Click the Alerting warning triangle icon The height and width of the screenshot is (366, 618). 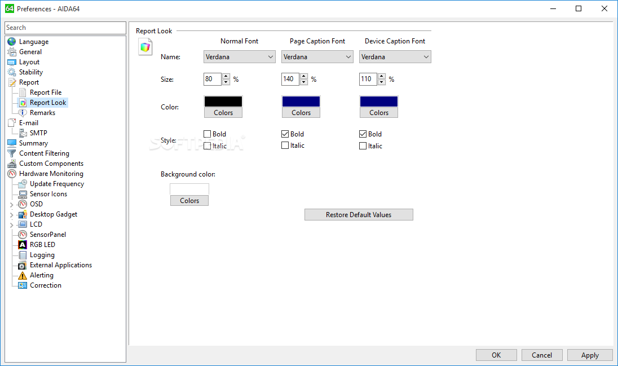click(x=23, y=275)
